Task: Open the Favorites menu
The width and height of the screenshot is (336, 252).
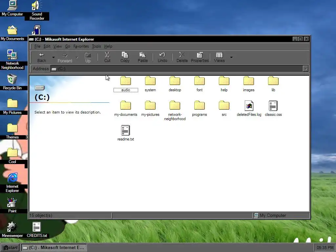Action: (81, 46)
